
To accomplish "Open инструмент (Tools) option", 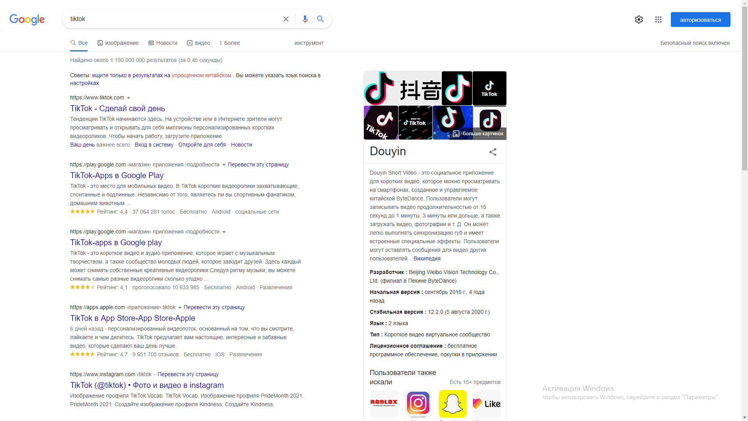I will (x=309, y=43).
